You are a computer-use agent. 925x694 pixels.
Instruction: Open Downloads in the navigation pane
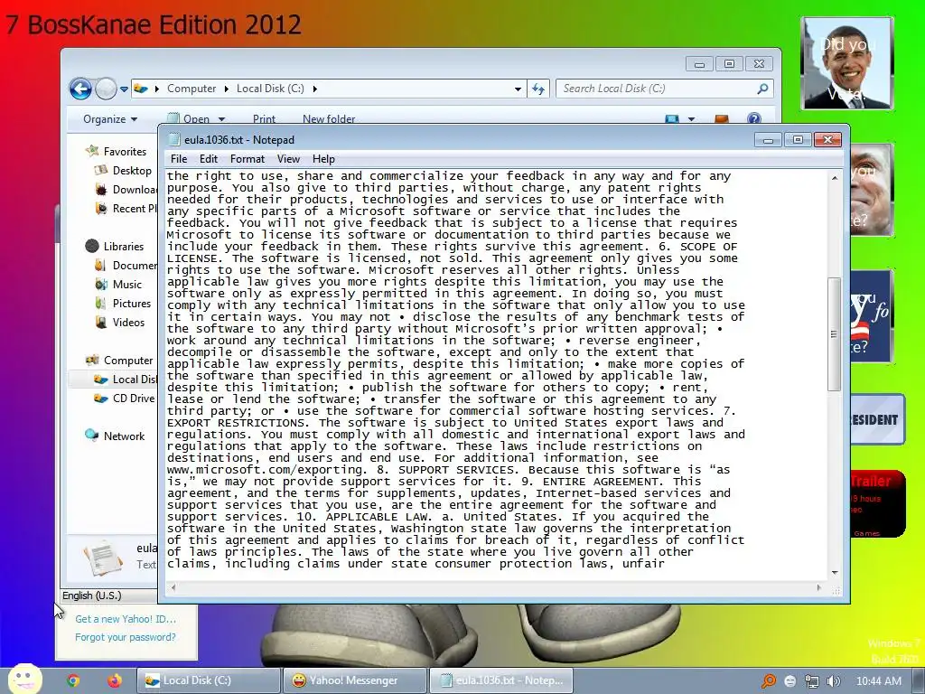(126, 190)
